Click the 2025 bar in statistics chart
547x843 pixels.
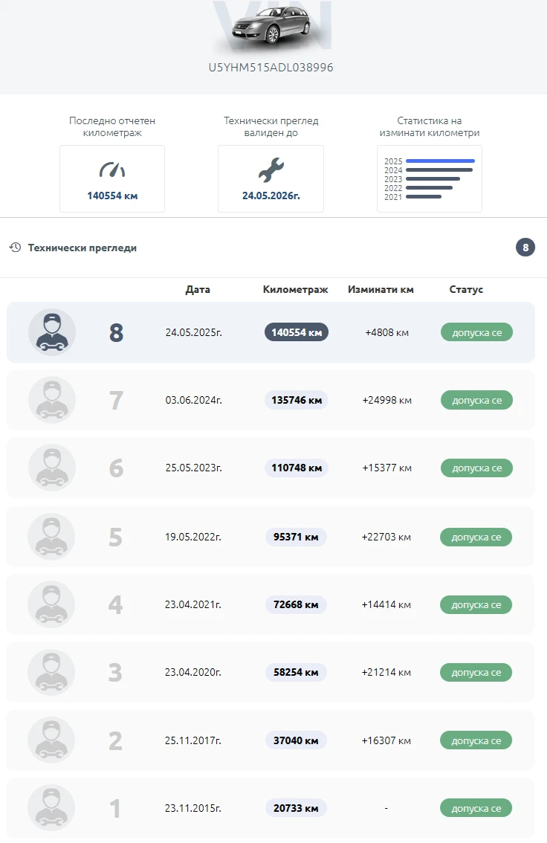click(x=440, y=161)
